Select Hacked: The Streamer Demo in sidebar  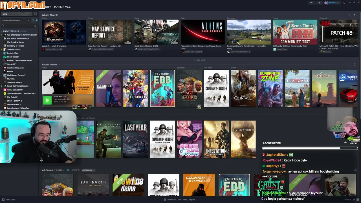click(19, 60)
